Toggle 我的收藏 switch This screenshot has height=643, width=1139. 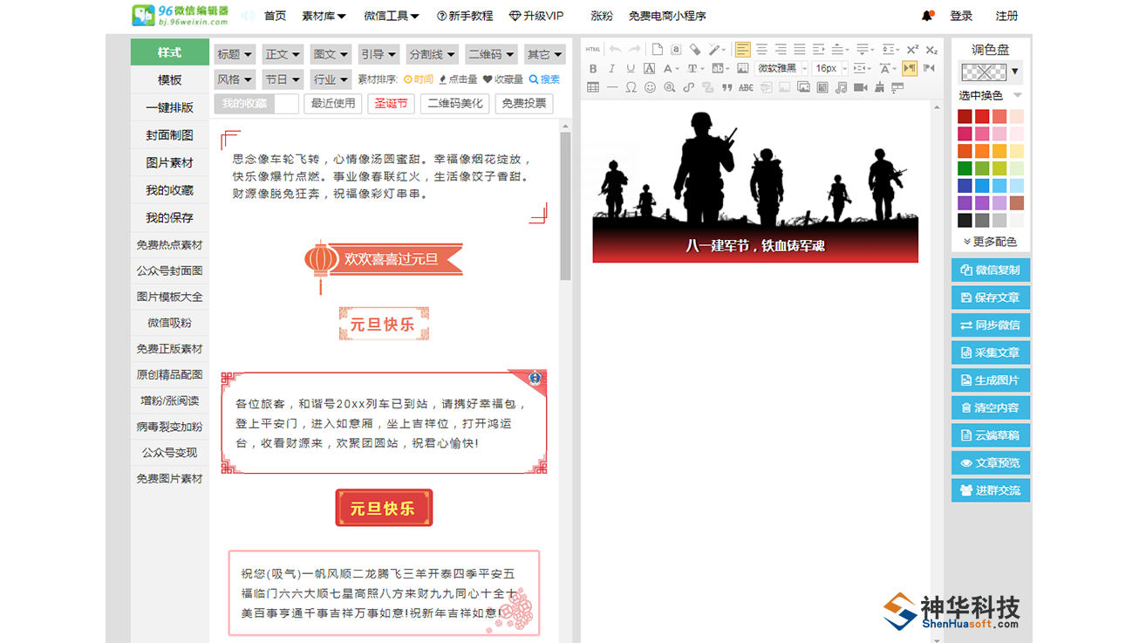tap(256, 104)
